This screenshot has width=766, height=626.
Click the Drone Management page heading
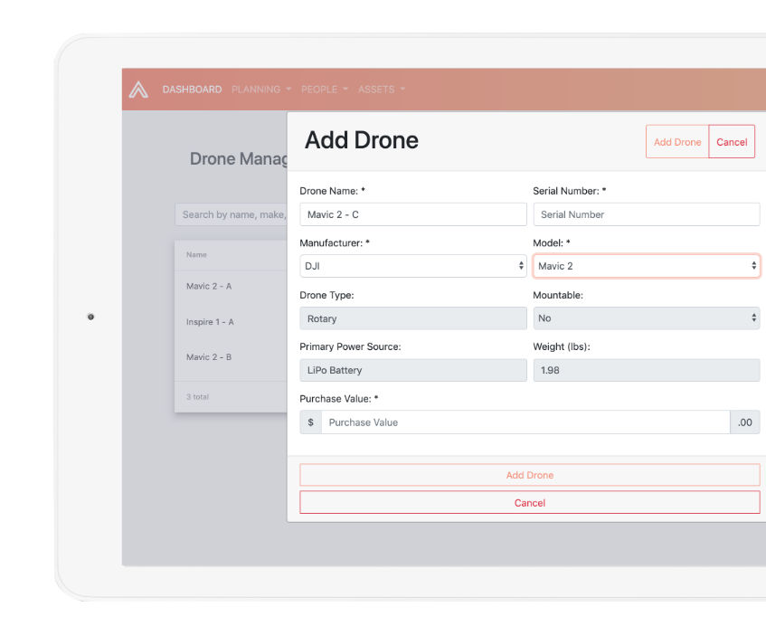tap(239, 159)
